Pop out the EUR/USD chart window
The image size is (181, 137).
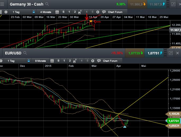pos(170,53)
